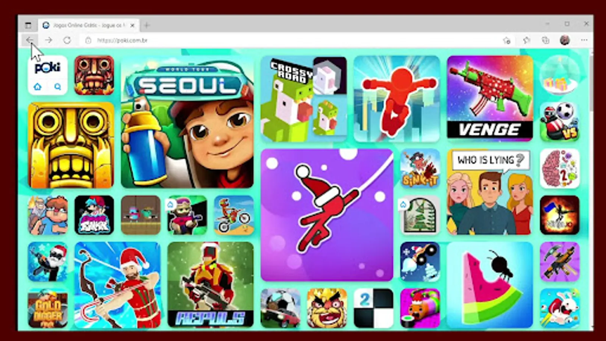Open the Brain Test 2 game tile
This screenshot has width=606, height=341.
point(559,168)
